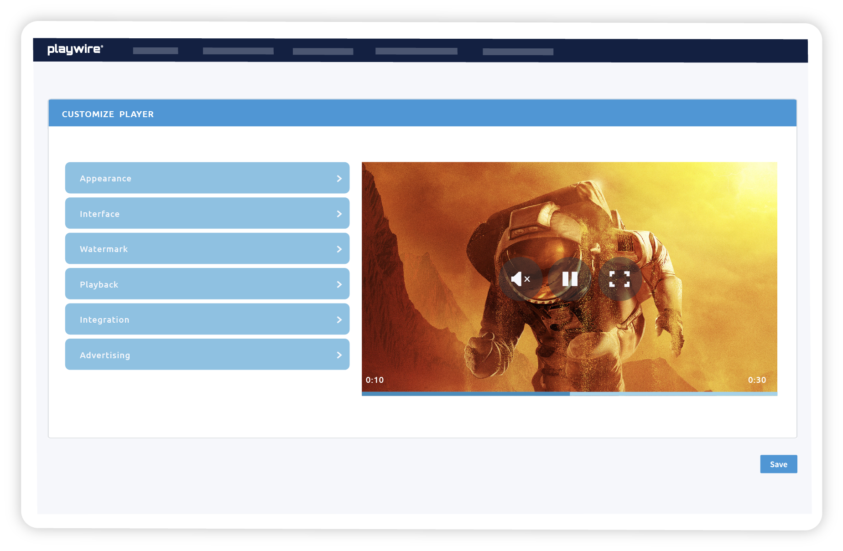Image resolution: width=843 pixels, height=551 pixels.
Task: Open the fifth placeholder nav menu item
Action: (x=518, y=52)
